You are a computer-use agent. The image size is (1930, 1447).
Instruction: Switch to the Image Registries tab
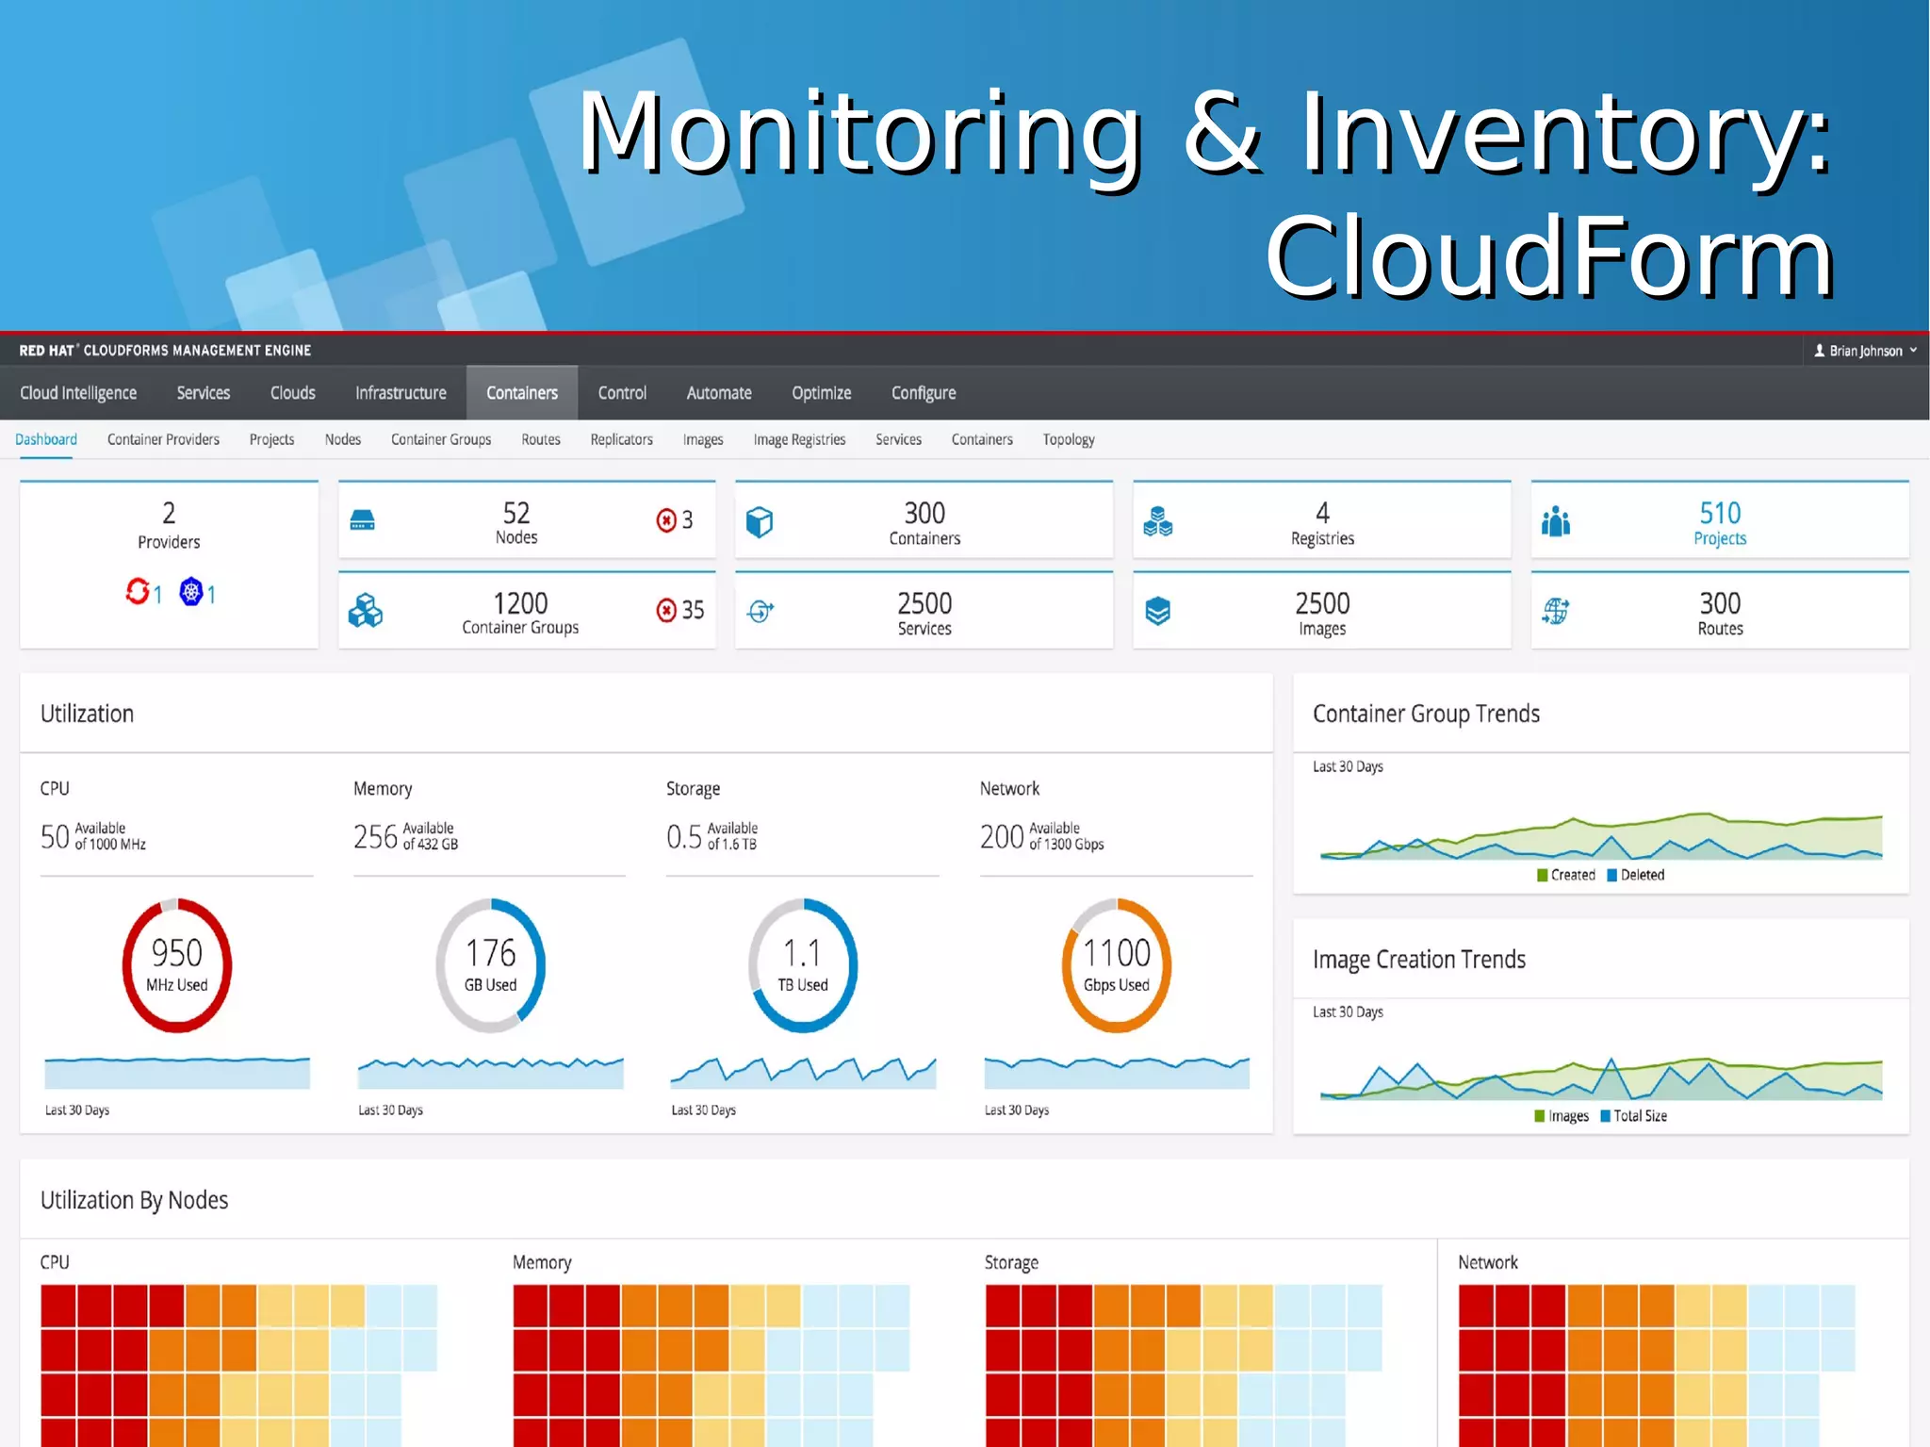click(799, 439)
